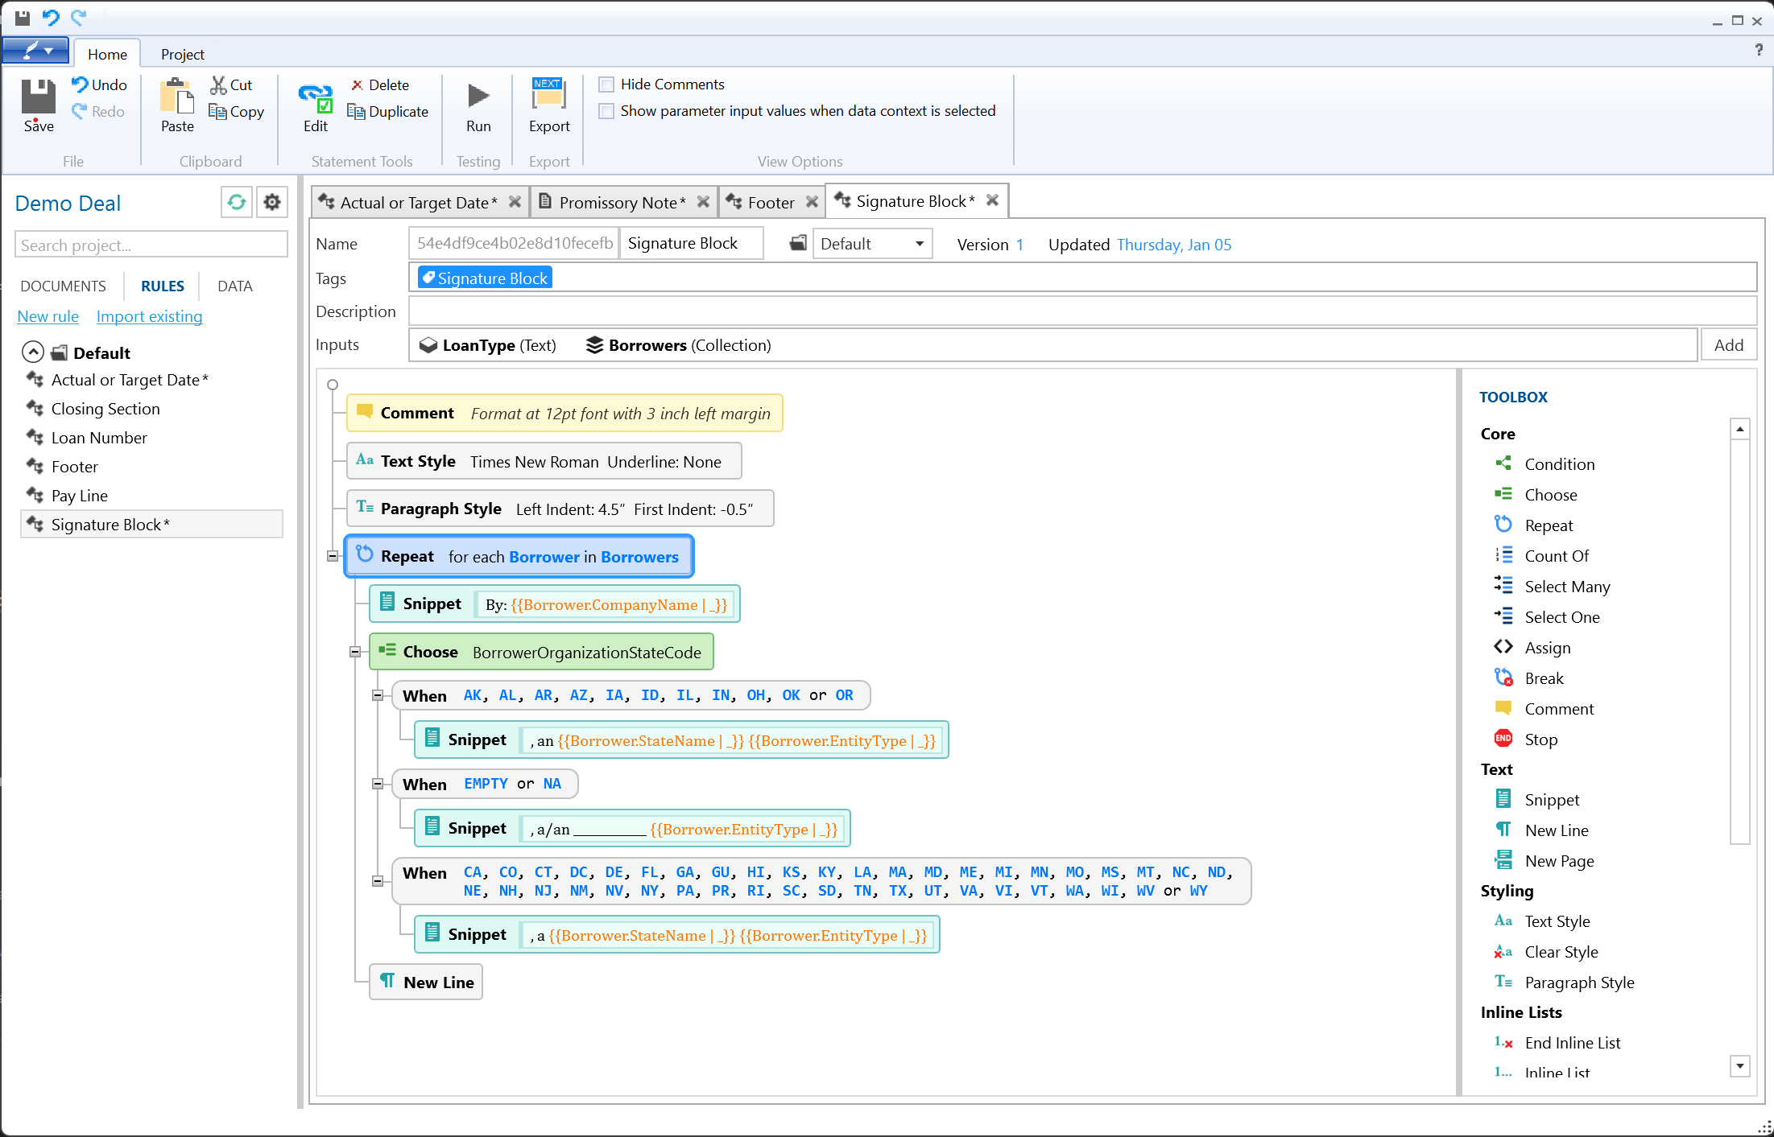Toggle Show parameter input values checkbox
Image resolution: width=1774 pixels, height=1137 pixels.
tap(607, 111)
